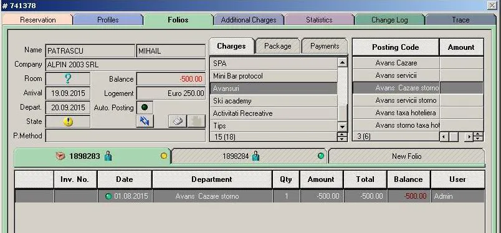
Task: Open the Payments sub-tab
Action: tap(325, 46)
